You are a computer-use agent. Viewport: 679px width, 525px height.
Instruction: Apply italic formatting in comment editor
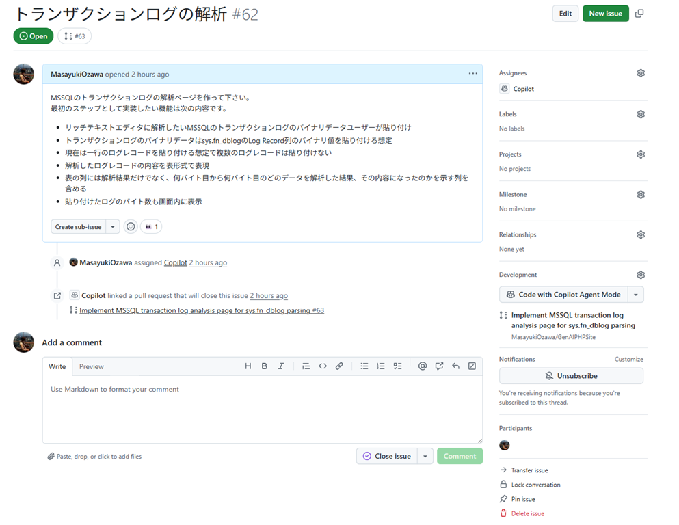click(280, 366)
